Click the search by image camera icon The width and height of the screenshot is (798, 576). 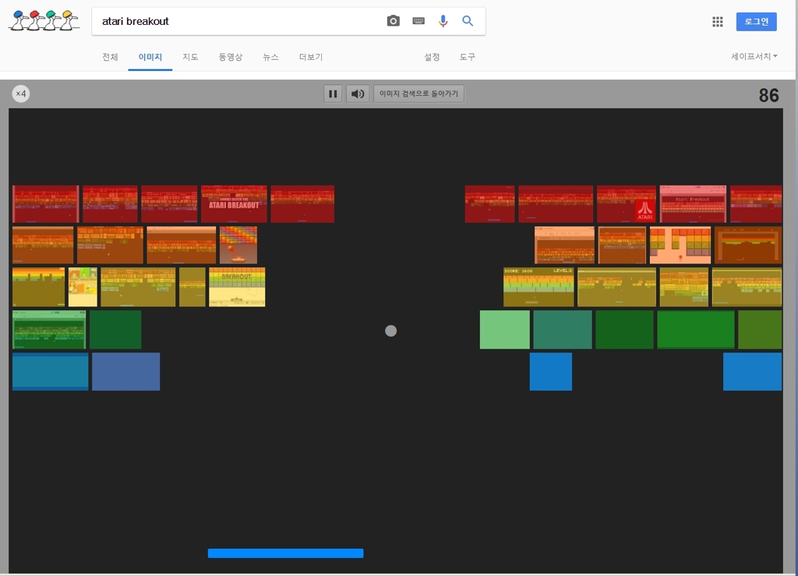click(394, 21)
